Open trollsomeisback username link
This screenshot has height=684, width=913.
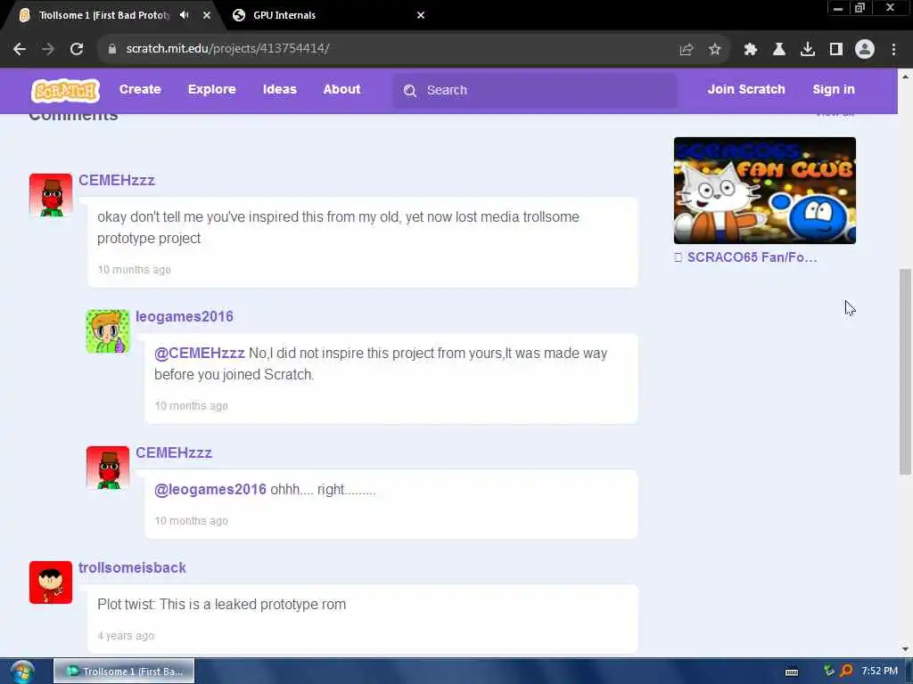(132, 567)
